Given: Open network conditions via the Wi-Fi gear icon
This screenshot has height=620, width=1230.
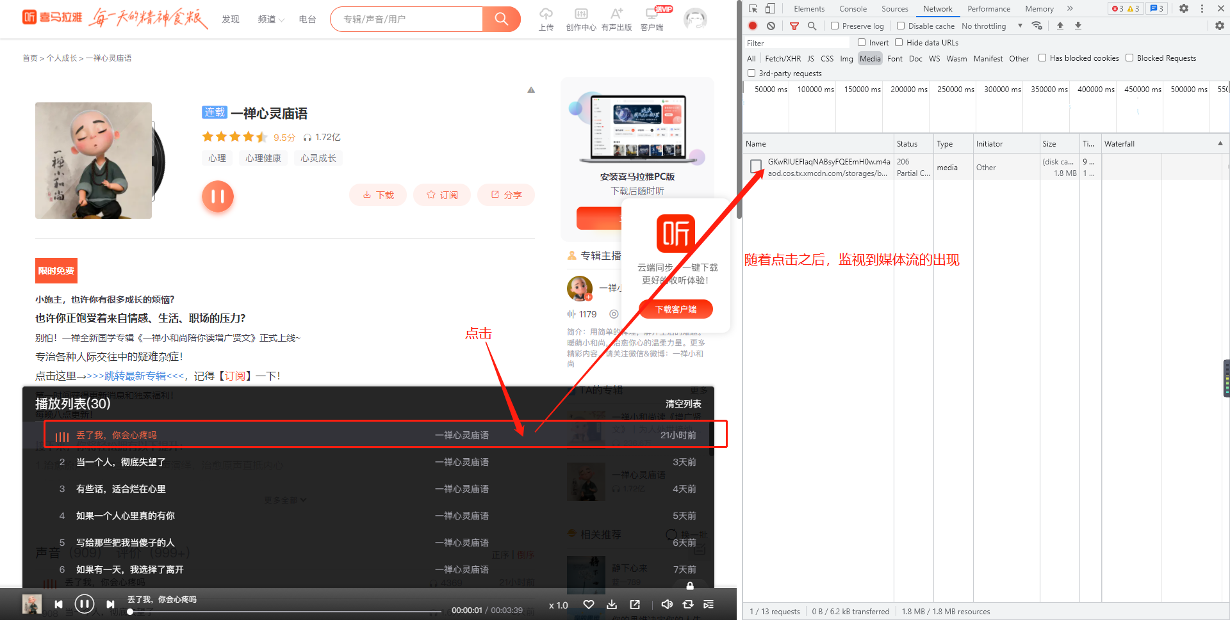Looking at the screenshot, I should [1037, 26].
